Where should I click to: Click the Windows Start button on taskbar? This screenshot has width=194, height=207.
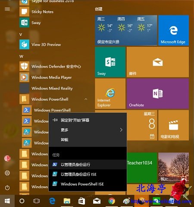(7, 201)
